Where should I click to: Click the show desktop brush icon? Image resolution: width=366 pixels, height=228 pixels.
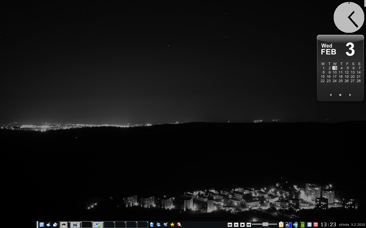tap(49, 225)
